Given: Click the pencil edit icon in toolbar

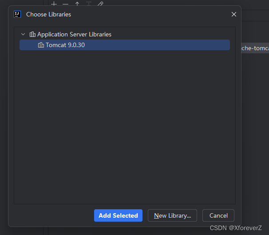Looking at the screenshot, I should coord(100,4).
